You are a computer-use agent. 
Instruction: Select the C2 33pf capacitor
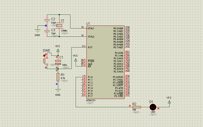click(x=47, y=20)
